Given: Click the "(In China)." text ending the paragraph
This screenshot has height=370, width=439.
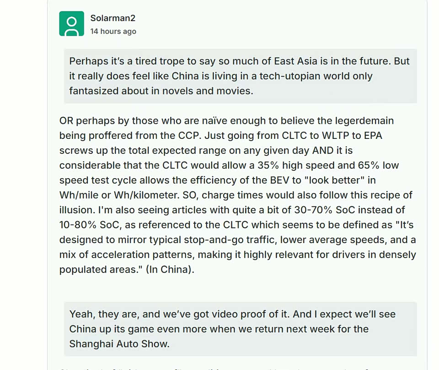Looking at the screenshot, I should tap(170, 270).
